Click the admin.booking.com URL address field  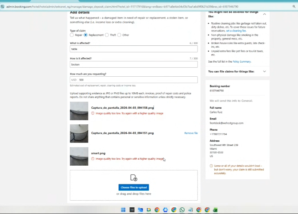point(122,7)
